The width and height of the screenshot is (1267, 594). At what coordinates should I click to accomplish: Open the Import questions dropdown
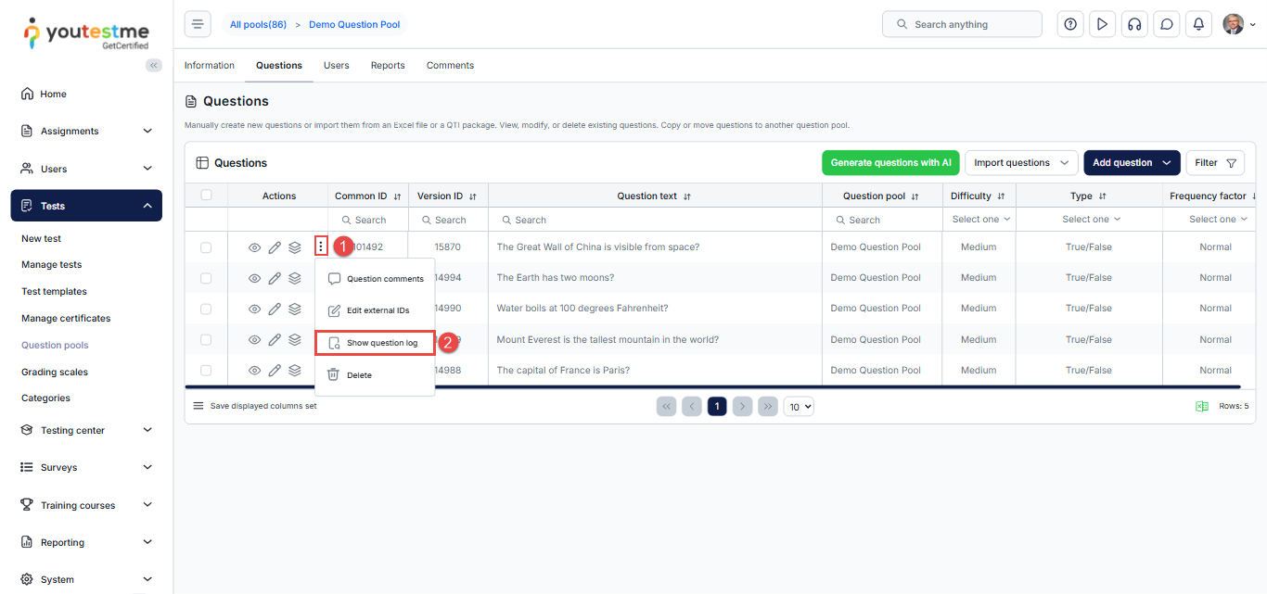[1021, 163]
